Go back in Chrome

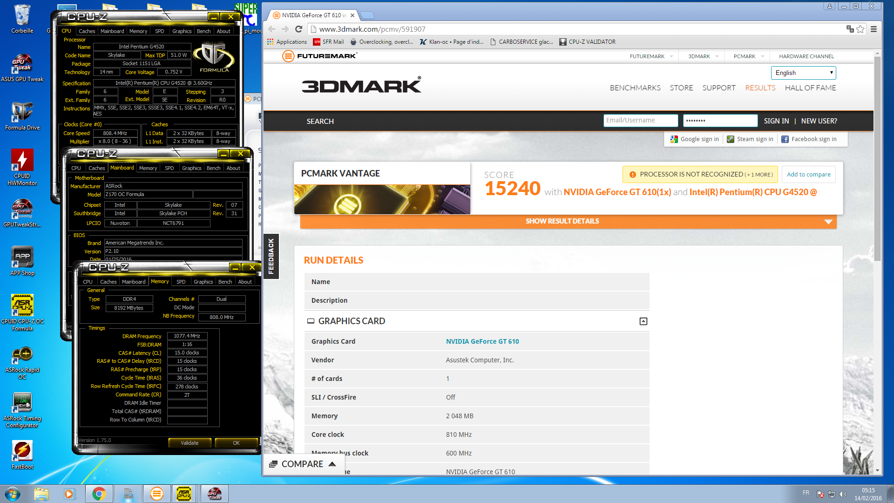tap(272, 29)
